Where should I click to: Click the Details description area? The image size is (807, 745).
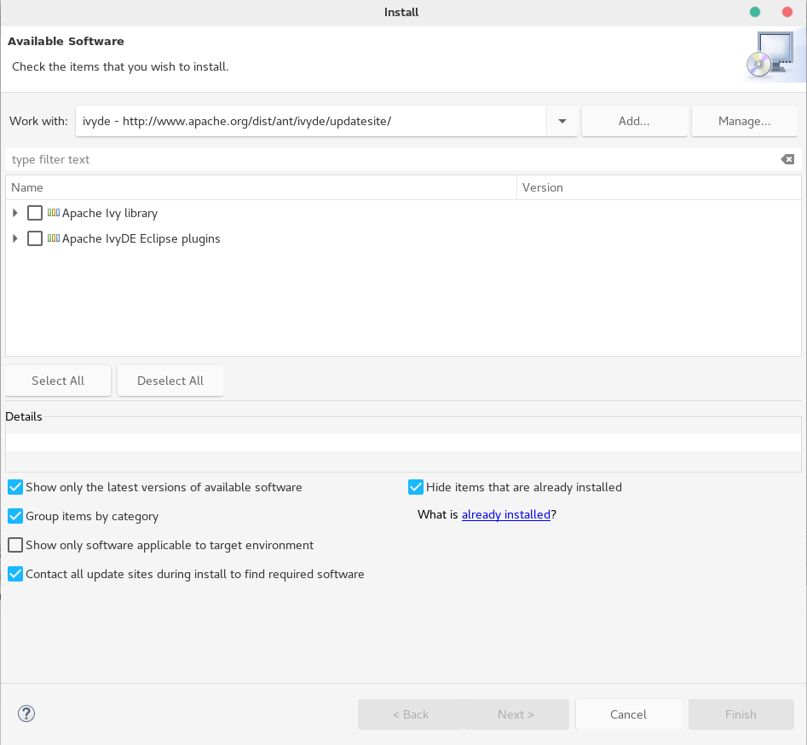[404, 444]
